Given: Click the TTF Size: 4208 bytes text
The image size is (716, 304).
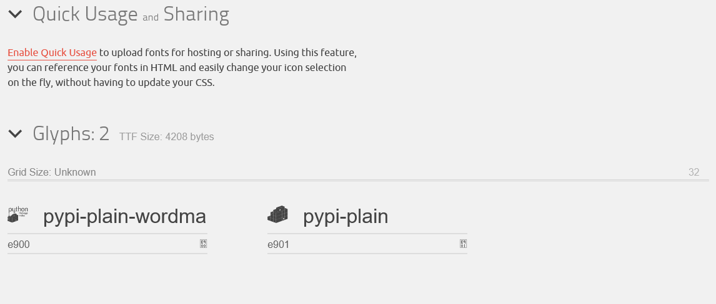Looking at the screenshot, I should pyautogui.click(x=167, y=136).
